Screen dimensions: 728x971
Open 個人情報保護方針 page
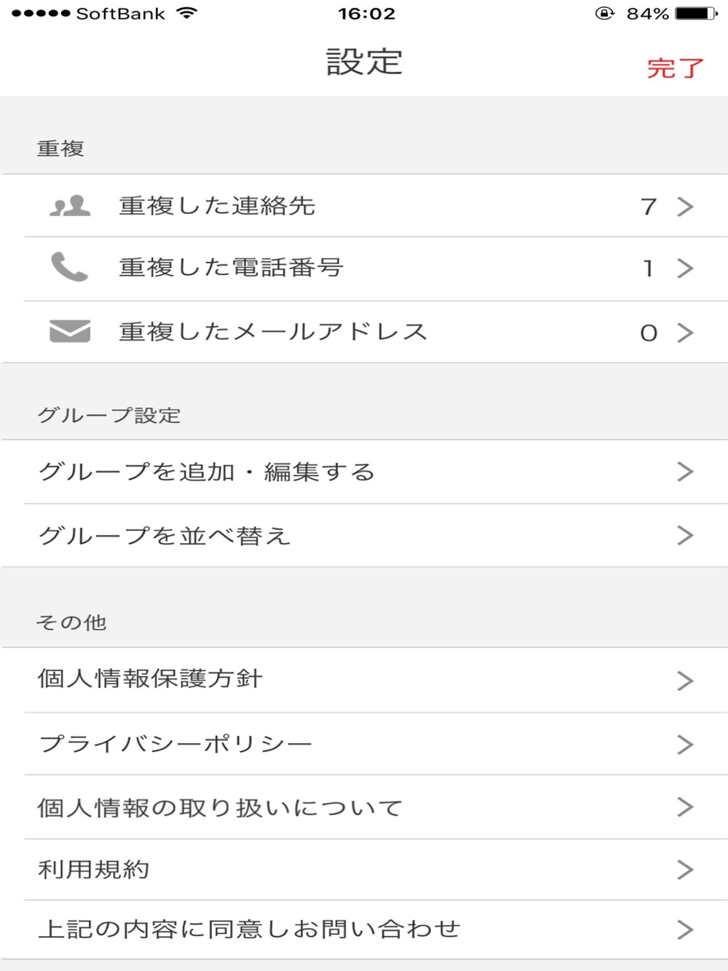pyautogui.click(x=364, y=680)
